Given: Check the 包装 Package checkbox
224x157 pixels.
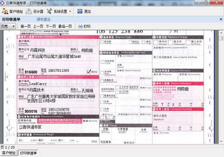Looking at the screenshot, I should tap(102, 102).
